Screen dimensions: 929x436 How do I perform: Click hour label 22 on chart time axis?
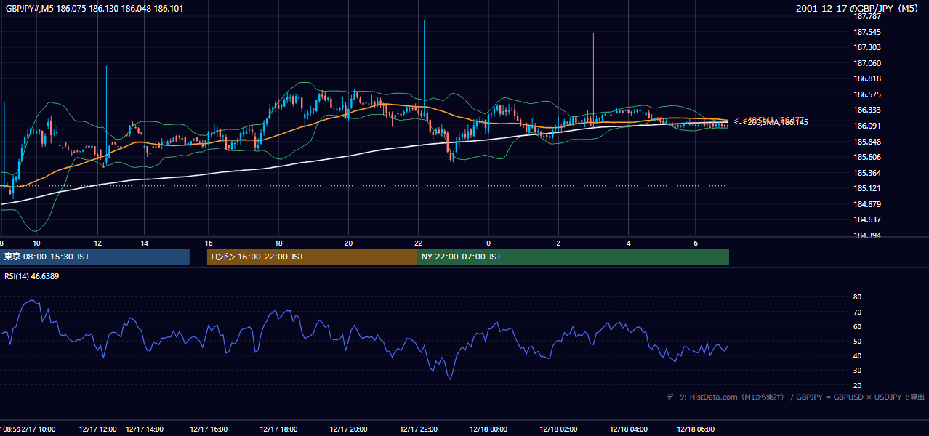pyautogui.click(x=419, y=243)
